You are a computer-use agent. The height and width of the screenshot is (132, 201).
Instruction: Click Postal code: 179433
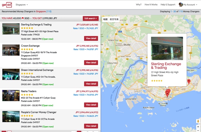(30, 35)
